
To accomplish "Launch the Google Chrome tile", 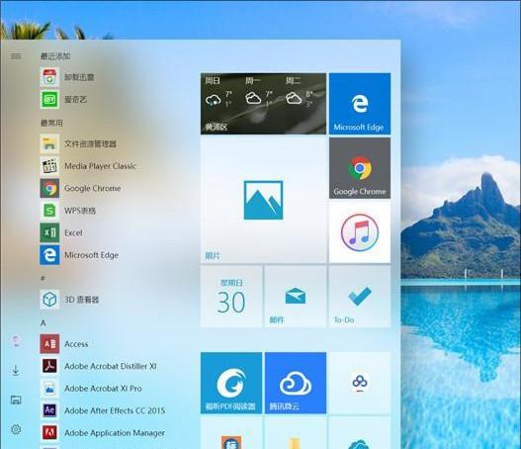I will point(360,168).
